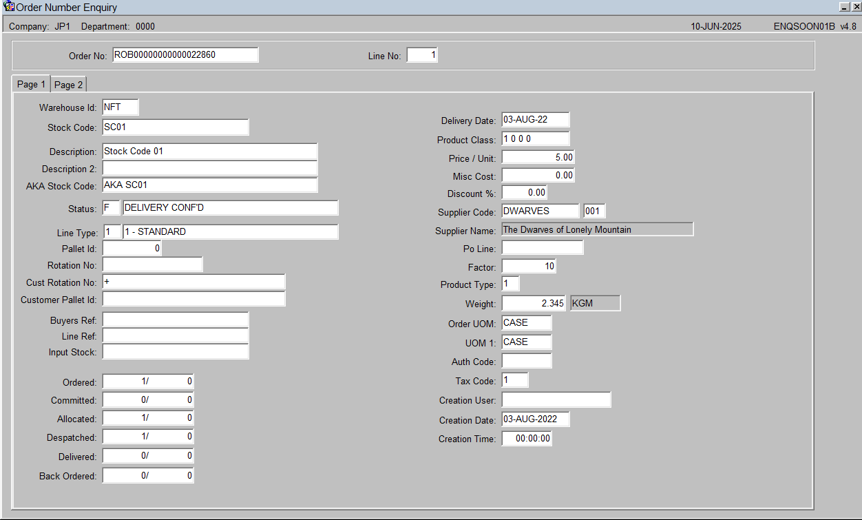Click the Stock Code field with SC01
The width and height of the screenshot is (862, 520).
176,127
